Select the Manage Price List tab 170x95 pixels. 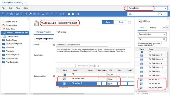point(44,32)
